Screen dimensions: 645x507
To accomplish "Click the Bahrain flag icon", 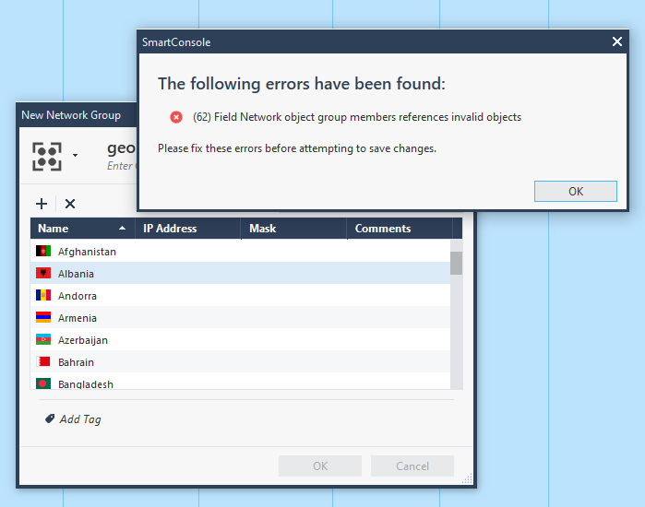I will coord(43,361).
